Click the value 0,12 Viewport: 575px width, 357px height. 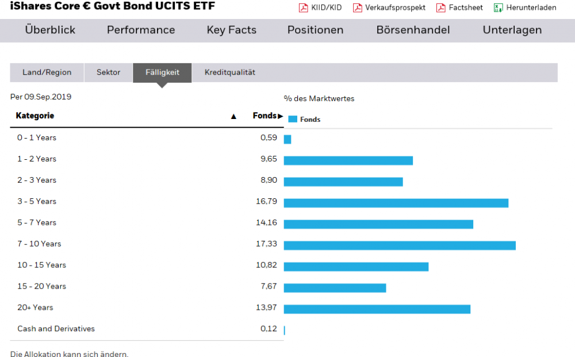pyautogui.click(x=269, y=329)
